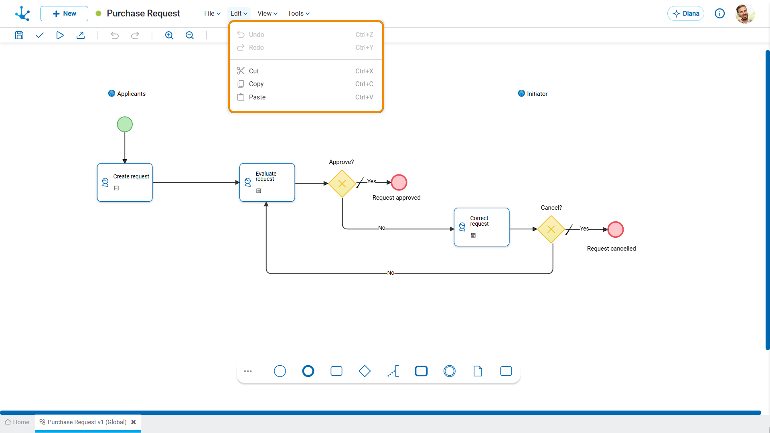Select the intermediate event double-circle shape
The height and width of the screenshot is (433, 770).
click(x=450, y=371)
